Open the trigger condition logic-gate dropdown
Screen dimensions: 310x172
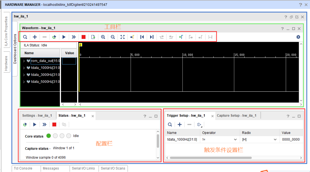click(199, 125)
